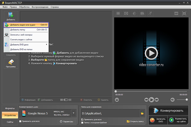191x127 pixels.
Task: Click Записать DVD button
Action: pyautogui.click(x=158, y=120)
